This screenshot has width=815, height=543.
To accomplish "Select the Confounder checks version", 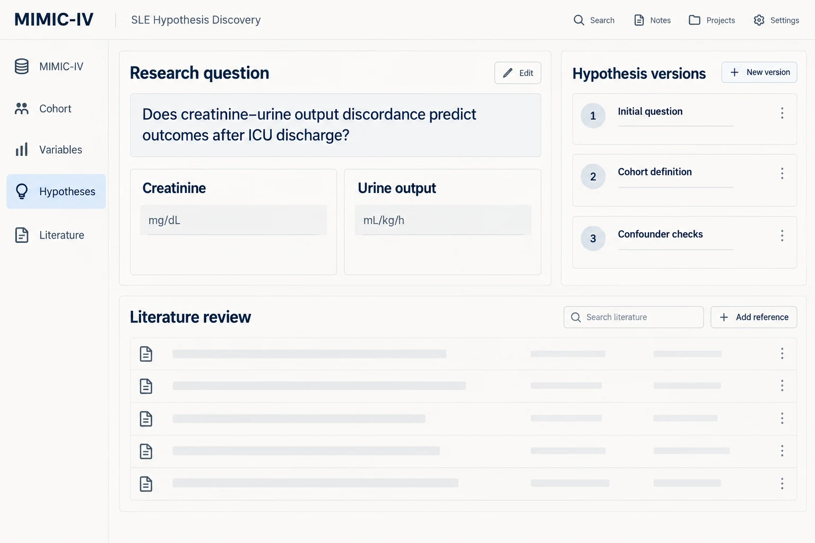I will [x=684, y=242].
